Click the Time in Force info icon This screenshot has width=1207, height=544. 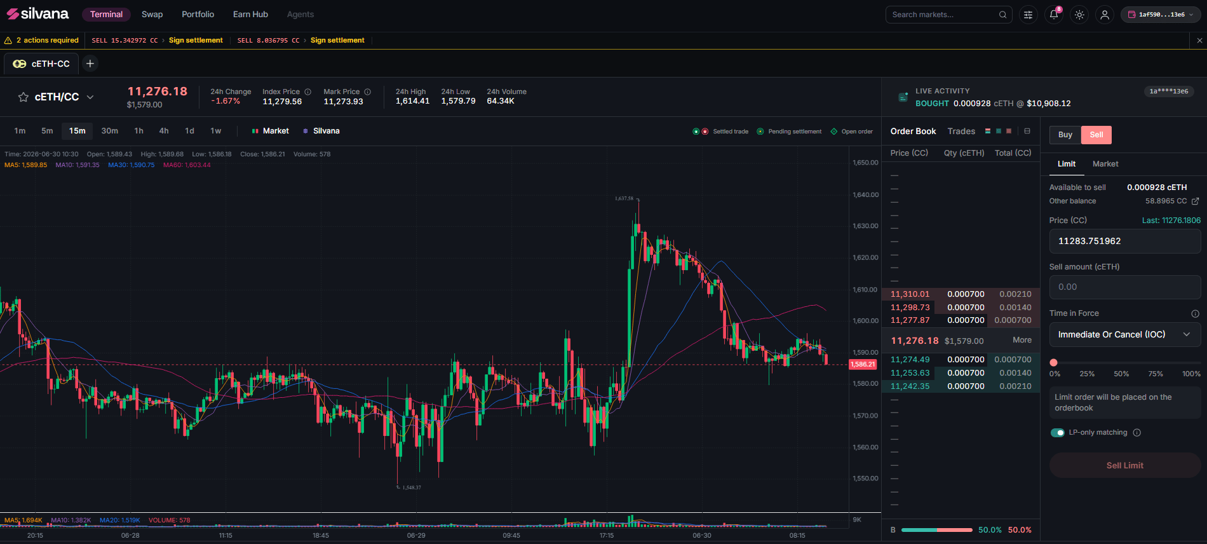(1195, 314)
